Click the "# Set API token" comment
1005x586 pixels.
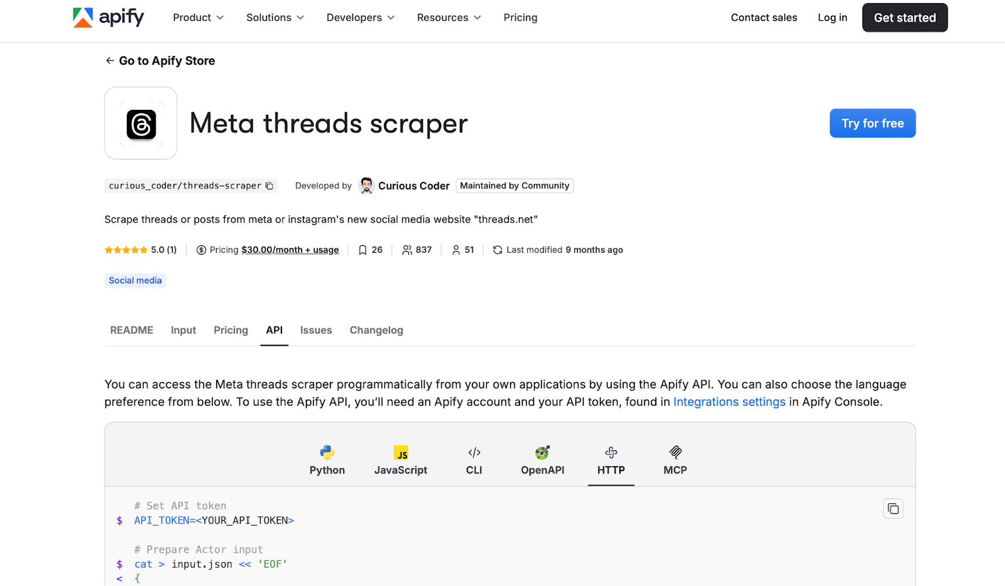coord(180,506)
